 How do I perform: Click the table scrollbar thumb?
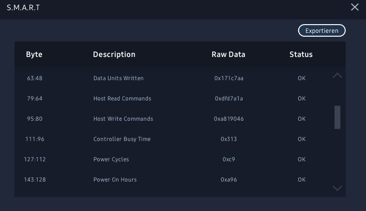click(x=337, y=117)
